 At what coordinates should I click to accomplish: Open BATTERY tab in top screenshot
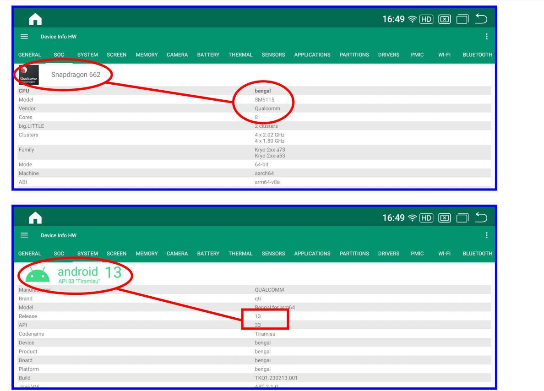[x=208, y=55]
